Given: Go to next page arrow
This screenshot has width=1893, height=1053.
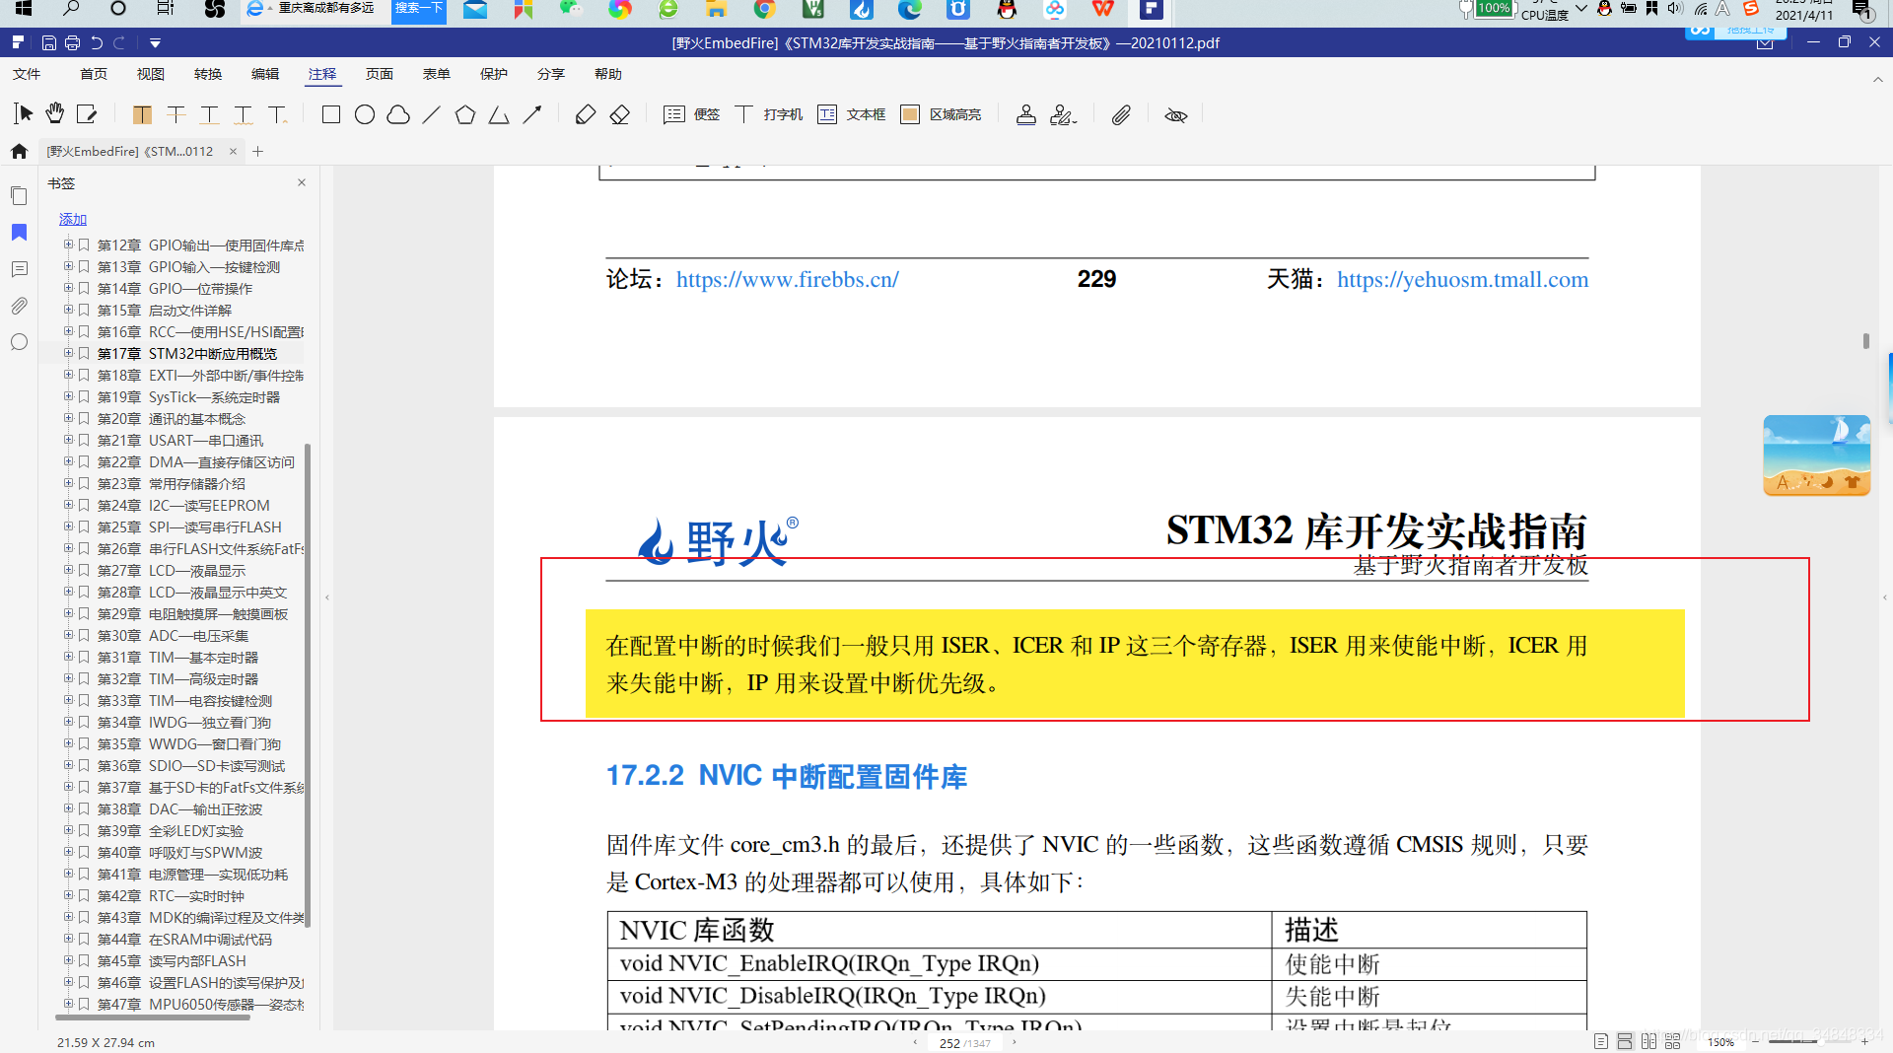Looking at the screenshot, I should (x=1014, y=1042).
